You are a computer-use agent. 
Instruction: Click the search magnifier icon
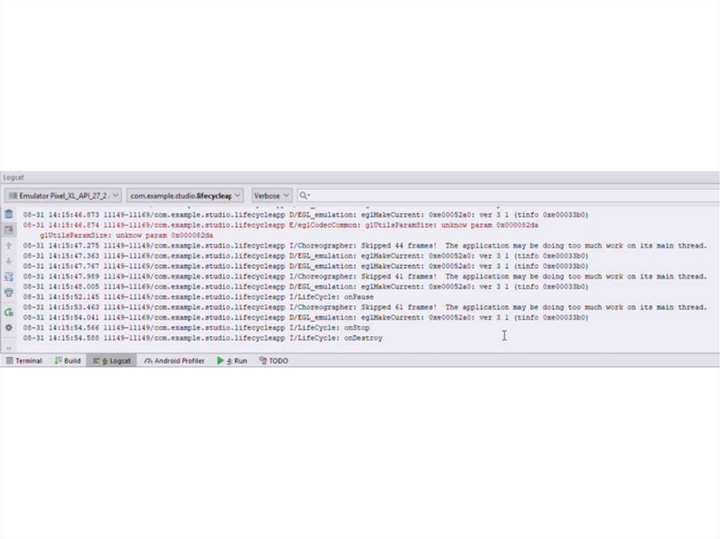click(x=304, y=195)
